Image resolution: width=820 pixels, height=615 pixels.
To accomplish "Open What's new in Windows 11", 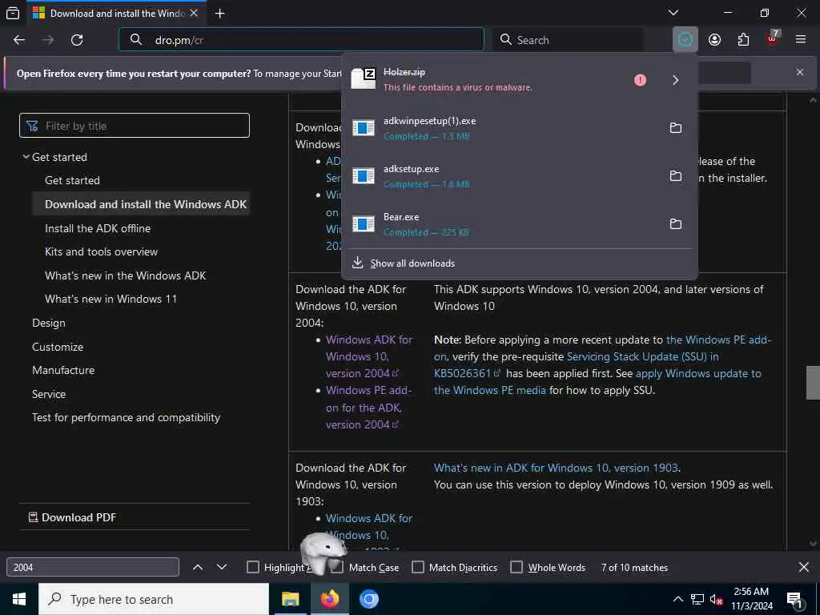I will click(x=111, y=299).
